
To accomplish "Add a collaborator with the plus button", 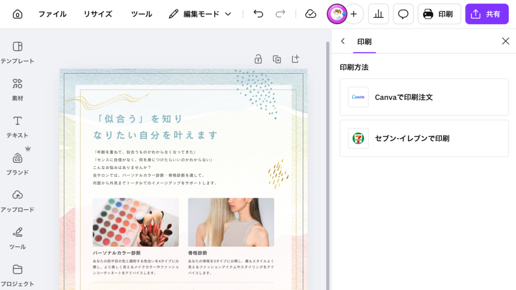I will (x=353, y=14).
